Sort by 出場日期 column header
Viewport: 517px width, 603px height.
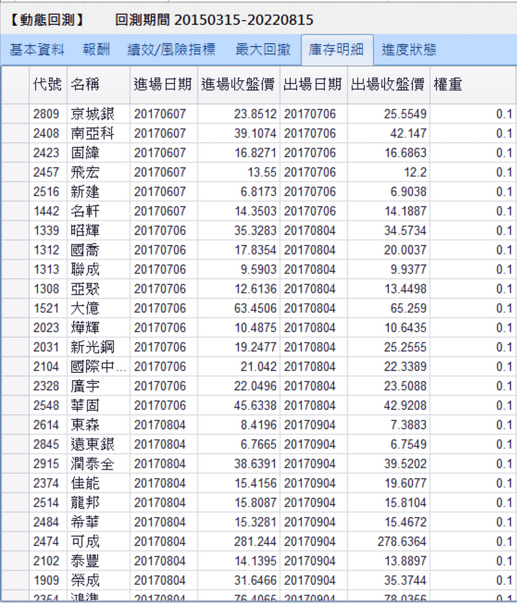pyautogui.click(x=313, y=84)
